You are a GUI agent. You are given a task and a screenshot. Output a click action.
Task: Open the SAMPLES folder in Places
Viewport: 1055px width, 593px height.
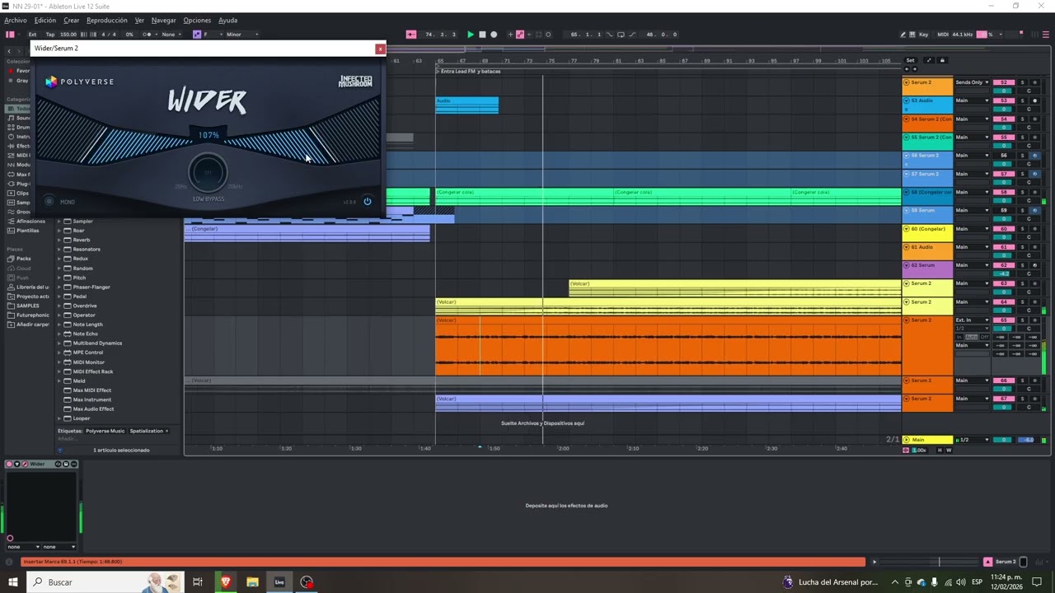(x=27, y=306)
